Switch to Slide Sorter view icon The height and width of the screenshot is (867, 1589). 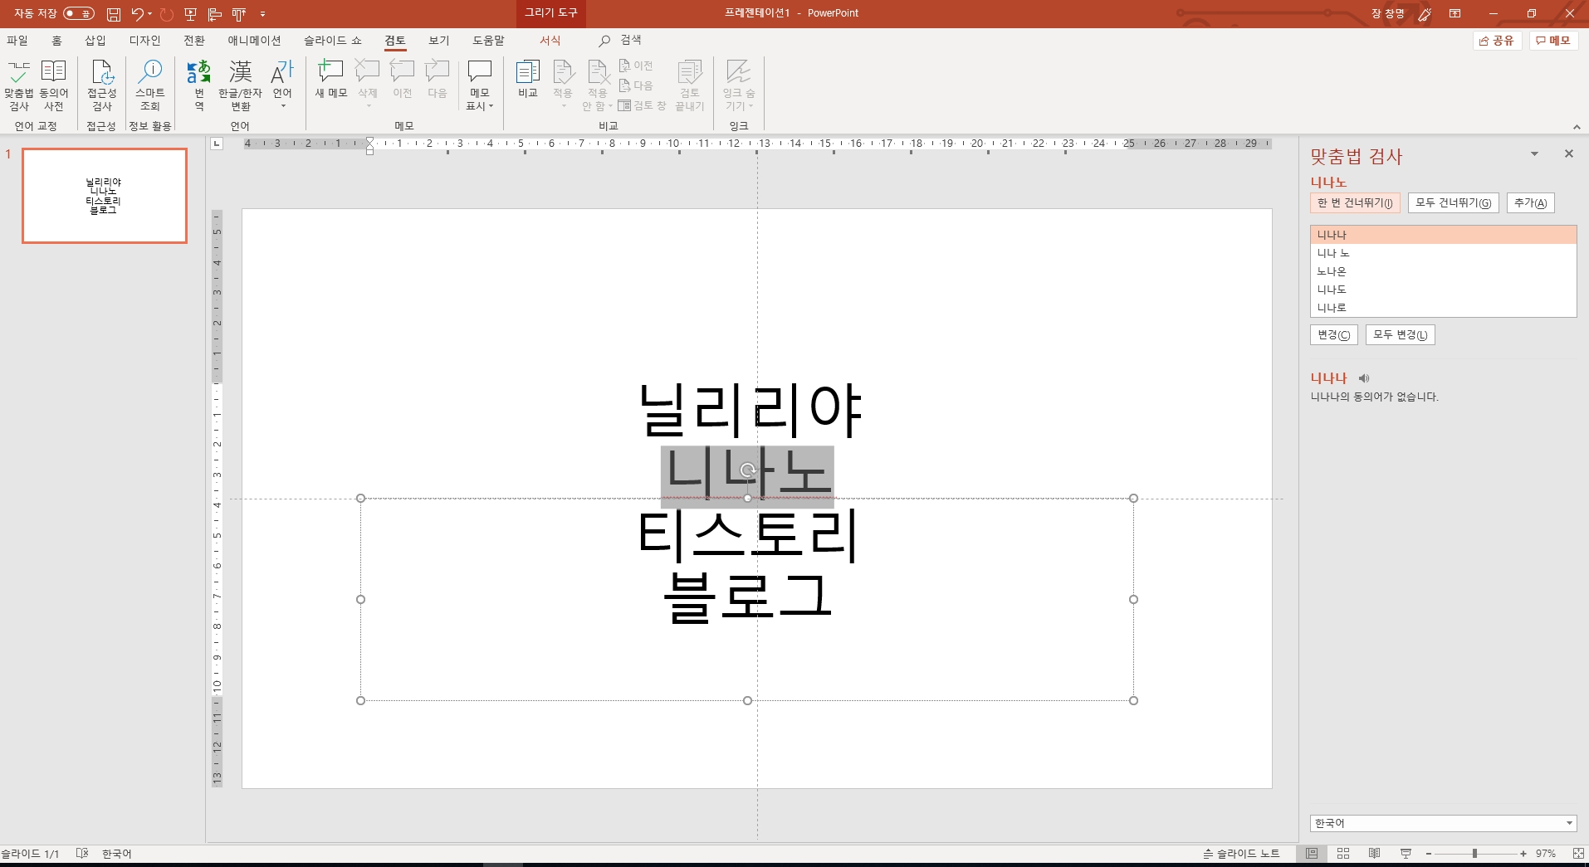point(1343,854)
